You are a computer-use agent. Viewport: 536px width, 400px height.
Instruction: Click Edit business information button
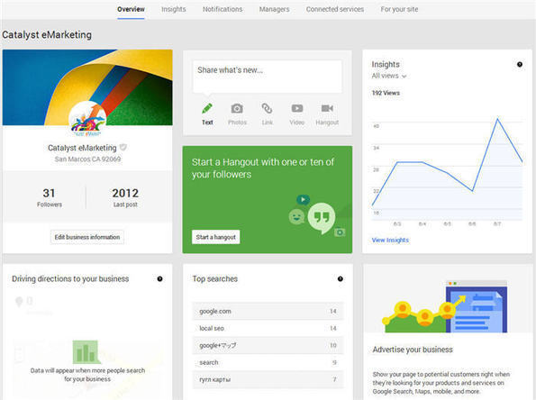pos(87,237)
